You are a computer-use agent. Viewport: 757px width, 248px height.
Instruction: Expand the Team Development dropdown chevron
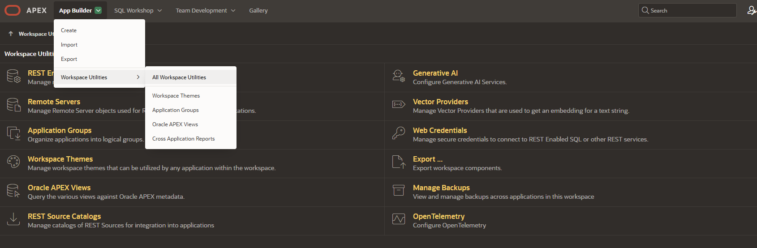[x=233, y=10]
